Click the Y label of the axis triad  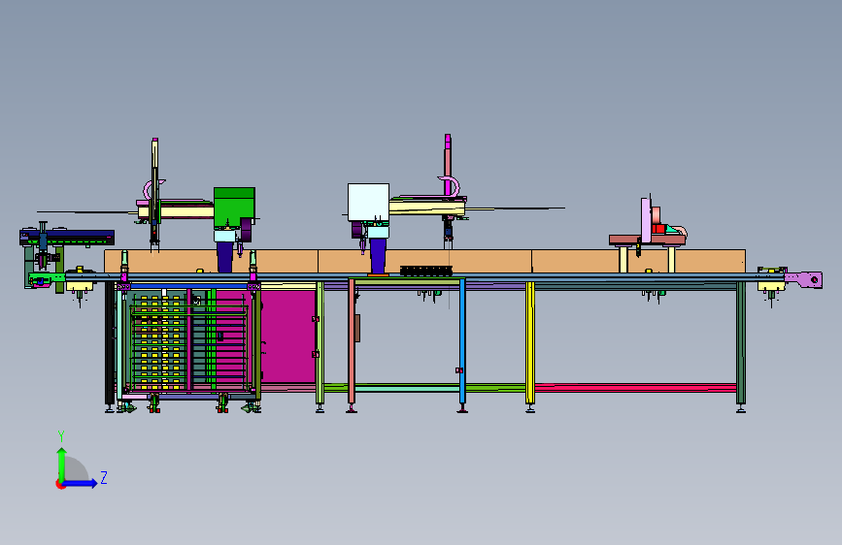click(x=61, y=436)
